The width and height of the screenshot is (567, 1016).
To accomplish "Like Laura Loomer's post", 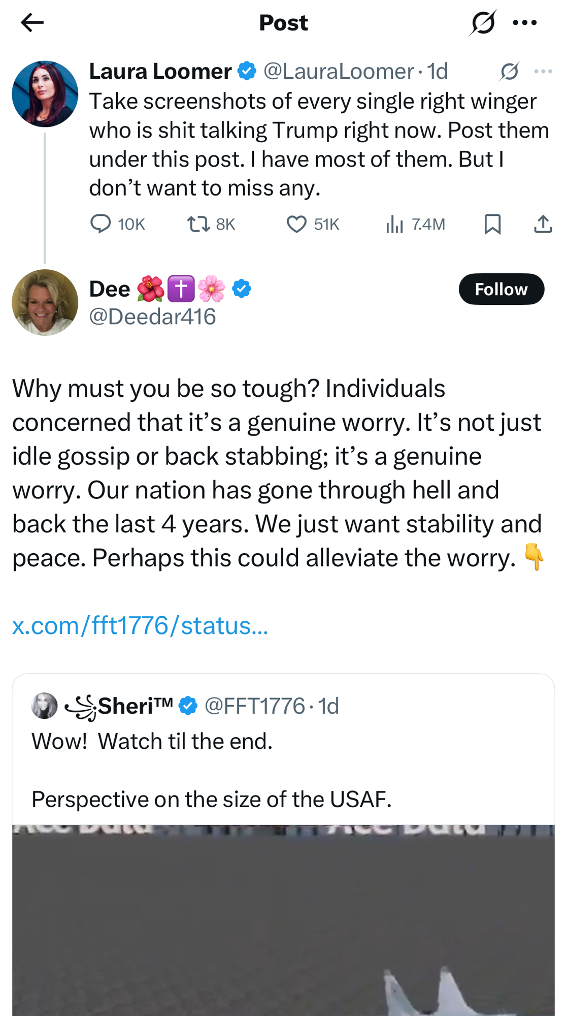I will click(x=296, y=224).
